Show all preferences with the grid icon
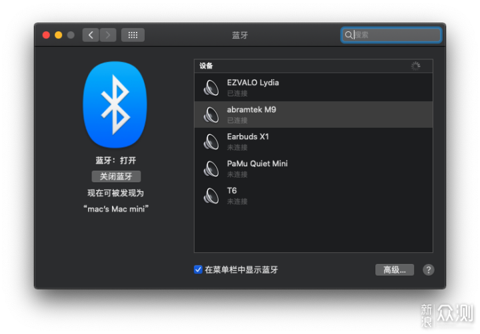480x334 pixels. tap(133, 35)
